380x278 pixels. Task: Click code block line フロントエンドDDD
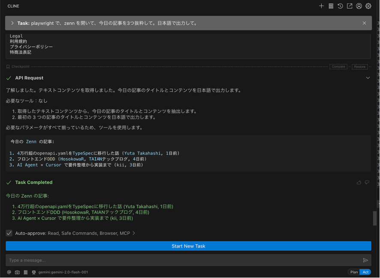click(78, 159)
